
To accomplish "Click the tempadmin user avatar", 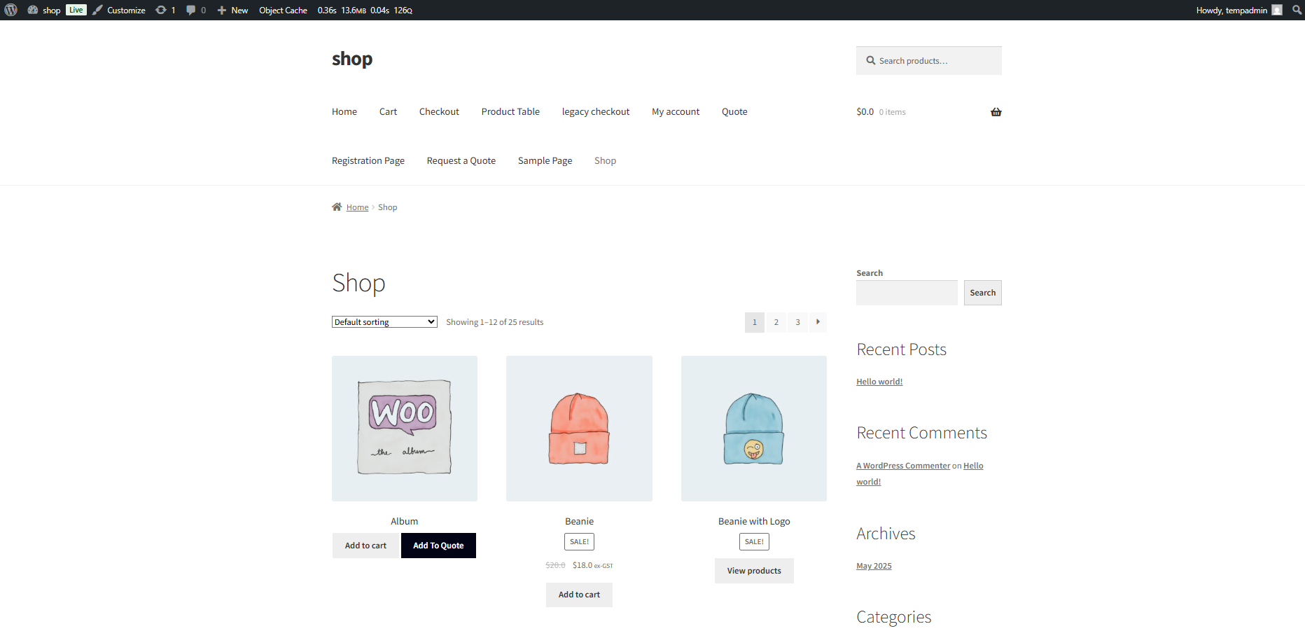I will click(1277, 10).
